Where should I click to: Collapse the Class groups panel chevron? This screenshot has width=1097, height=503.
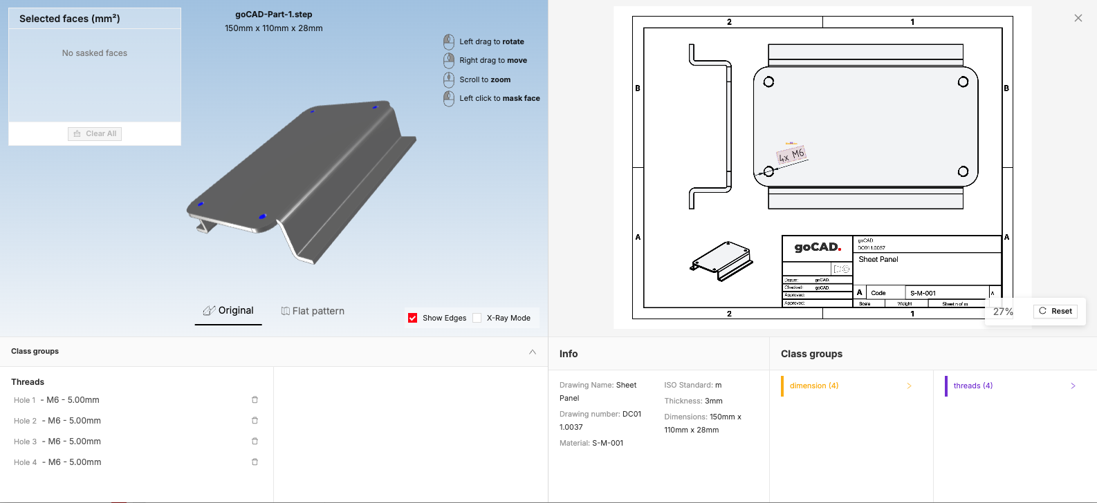point(533,352)
